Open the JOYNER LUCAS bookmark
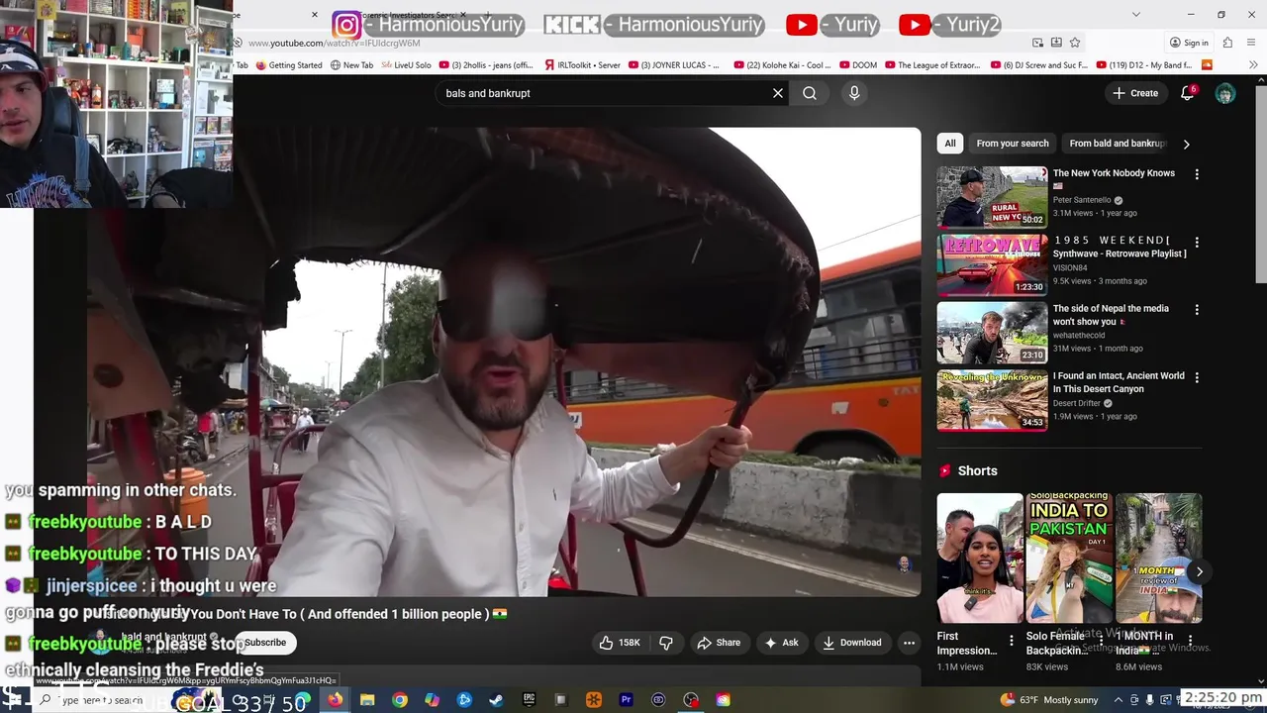The image size is (1267, 713). click(x=674, y=65)
